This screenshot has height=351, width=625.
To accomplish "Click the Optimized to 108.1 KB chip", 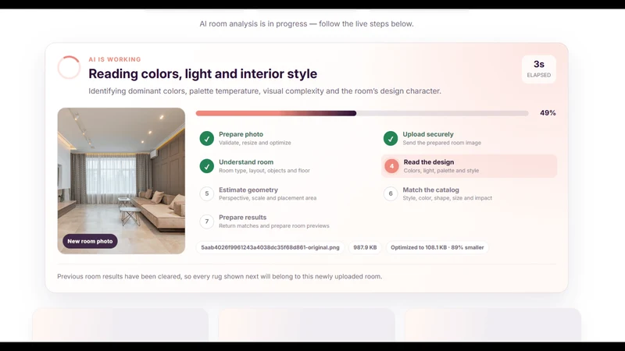I will point(437,247).
